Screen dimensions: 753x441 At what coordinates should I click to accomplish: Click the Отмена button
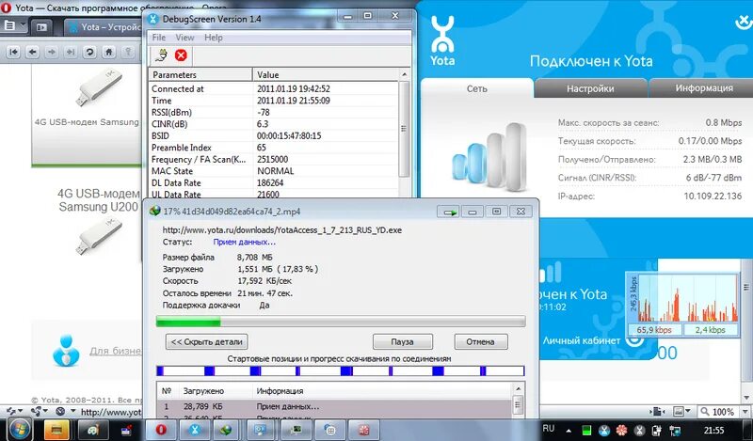coord(481,341)
